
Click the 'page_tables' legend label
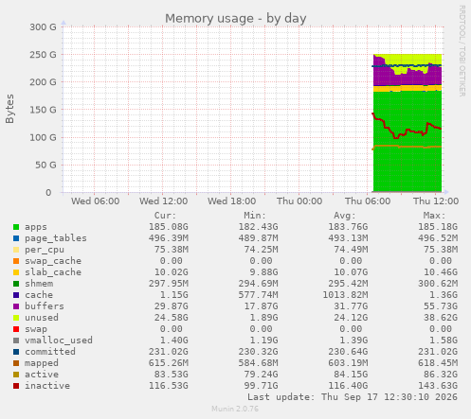tap(56, 238)
